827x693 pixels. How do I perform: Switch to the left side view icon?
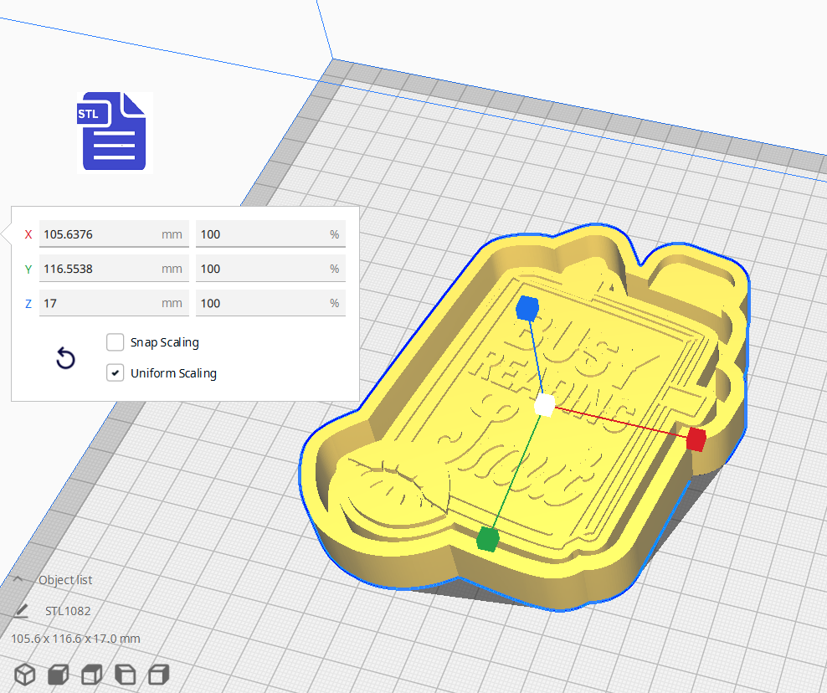click(124, 675)
